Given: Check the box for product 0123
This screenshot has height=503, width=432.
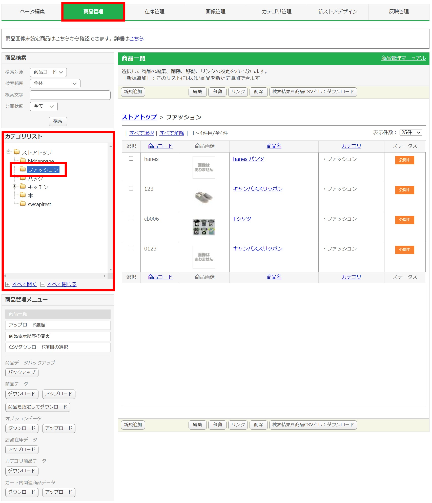Looking at the screenshot, I should click(131, 248).
